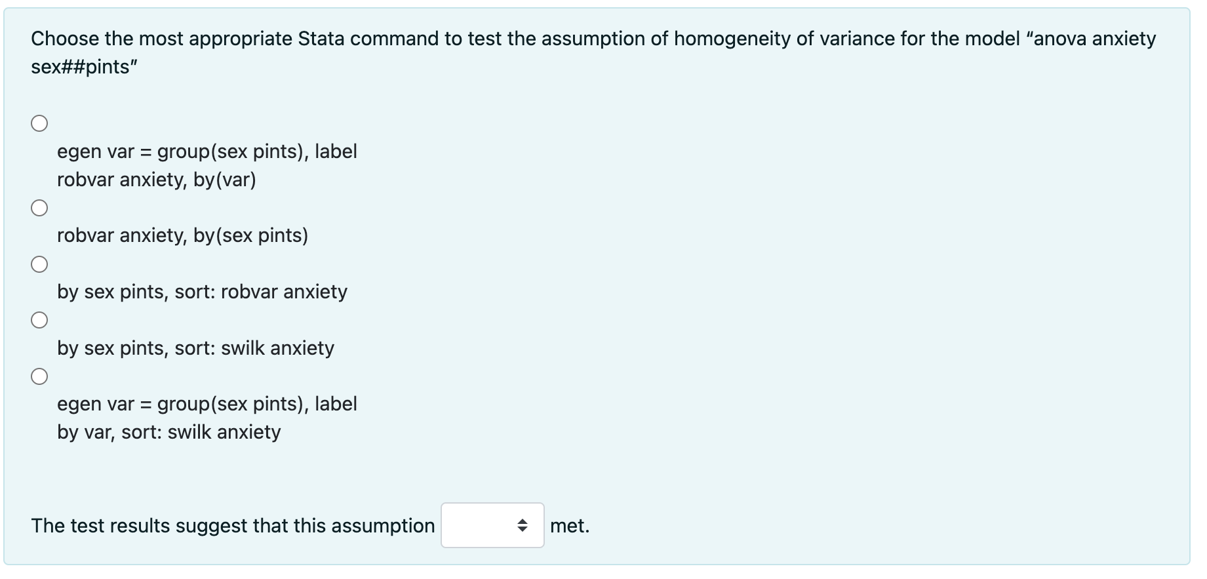Screen dimensions: 1207x579
Task: Click the word "met." after the dropdown
Action: point(570,526)
